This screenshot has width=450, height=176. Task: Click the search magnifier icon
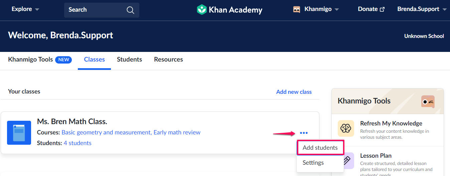click(x=130, y=10)
